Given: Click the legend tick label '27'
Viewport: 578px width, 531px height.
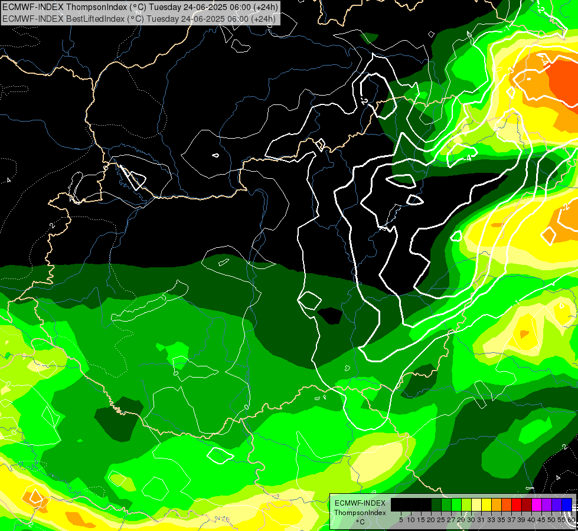Looking at the screenshot, I should point(452,520).
